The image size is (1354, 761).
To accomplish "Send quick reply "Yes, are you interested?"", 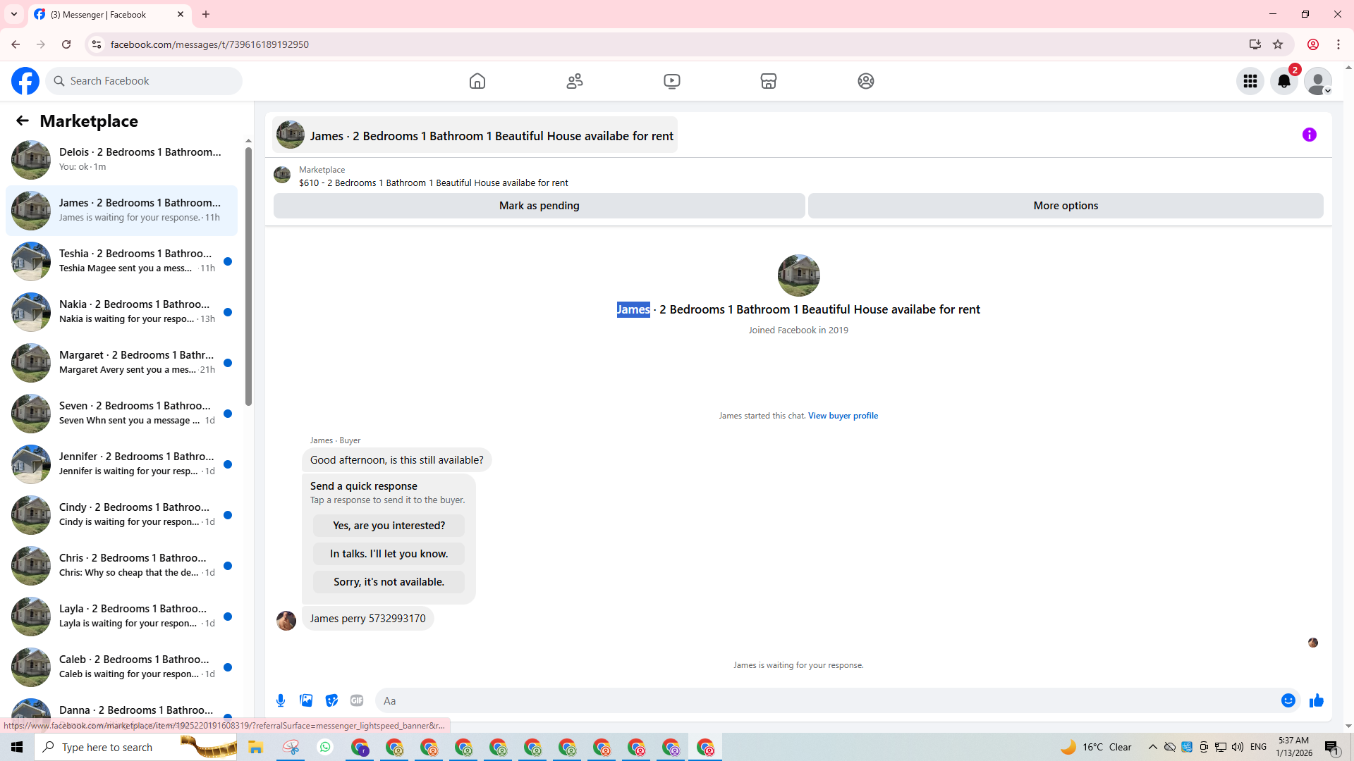I will click(389, 526).
